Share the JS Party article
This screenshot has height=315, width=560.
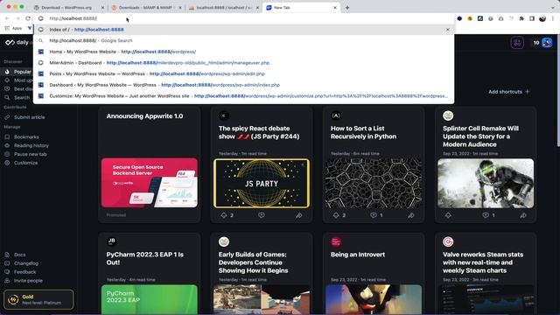[299, 215]
